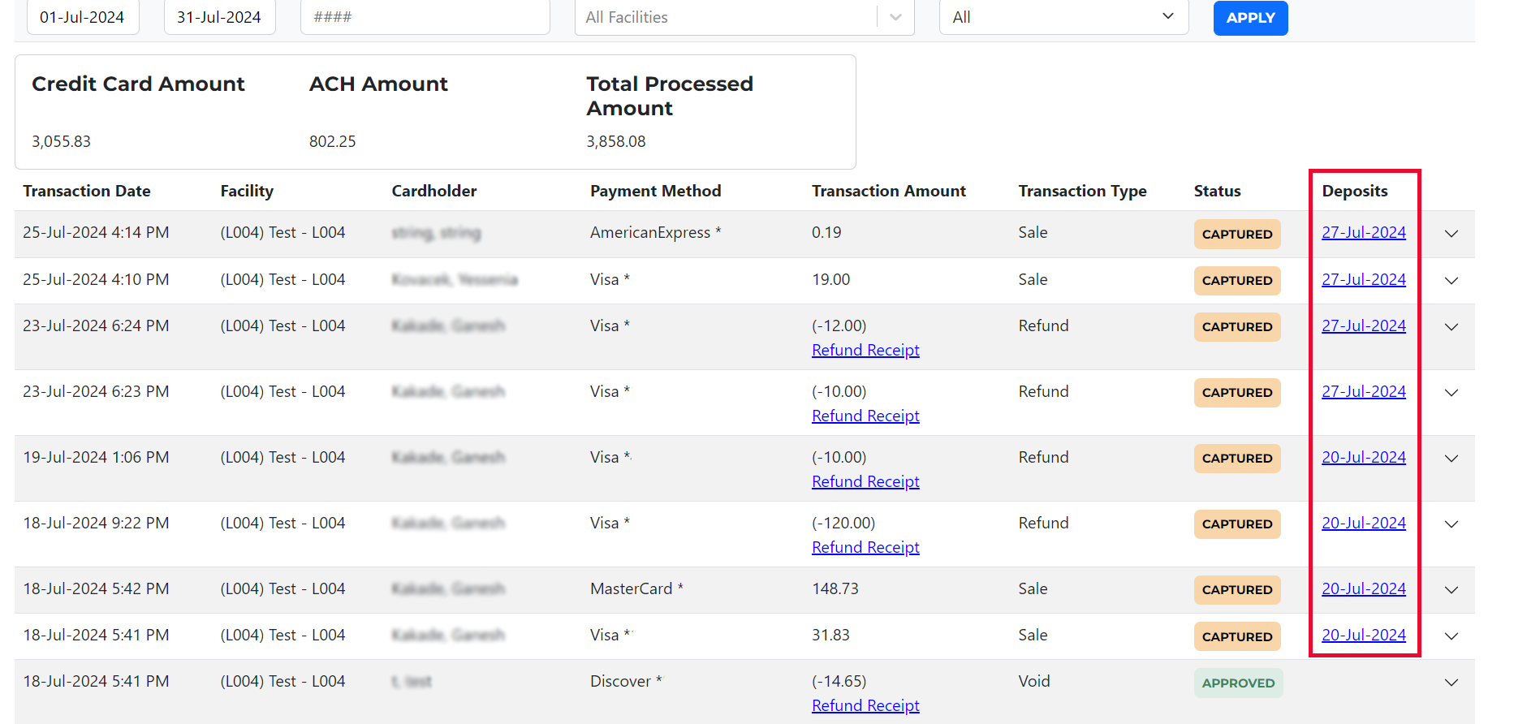
Task: Expand the 25-Jul-2024 4:14 PM row
Action: coord(1451,234)
